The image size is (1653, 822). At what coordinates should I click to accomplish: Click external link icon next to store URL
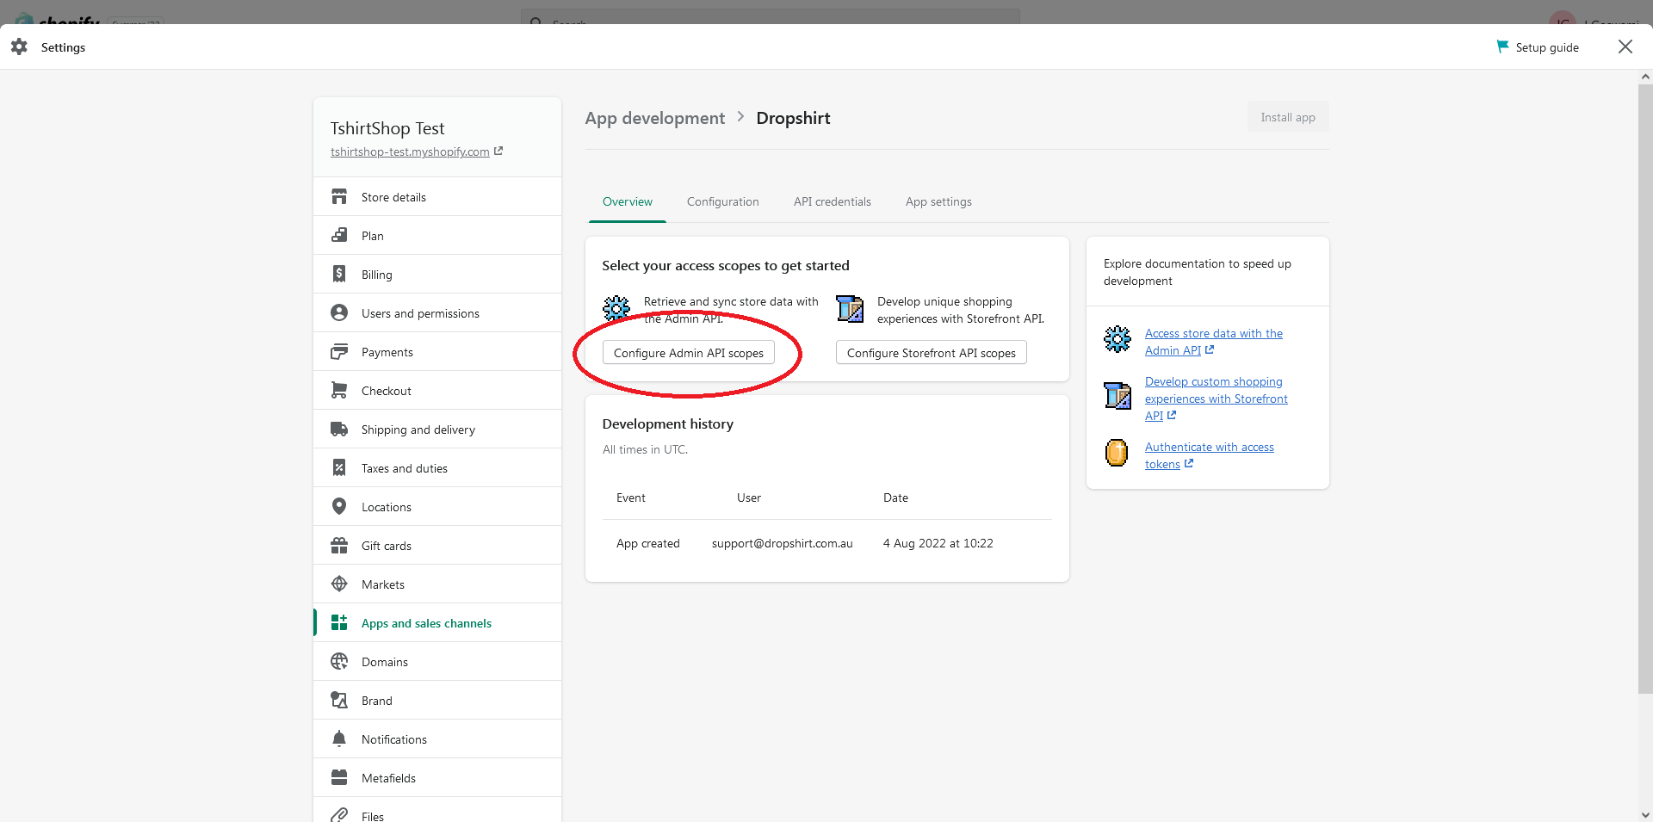[498, 151]
